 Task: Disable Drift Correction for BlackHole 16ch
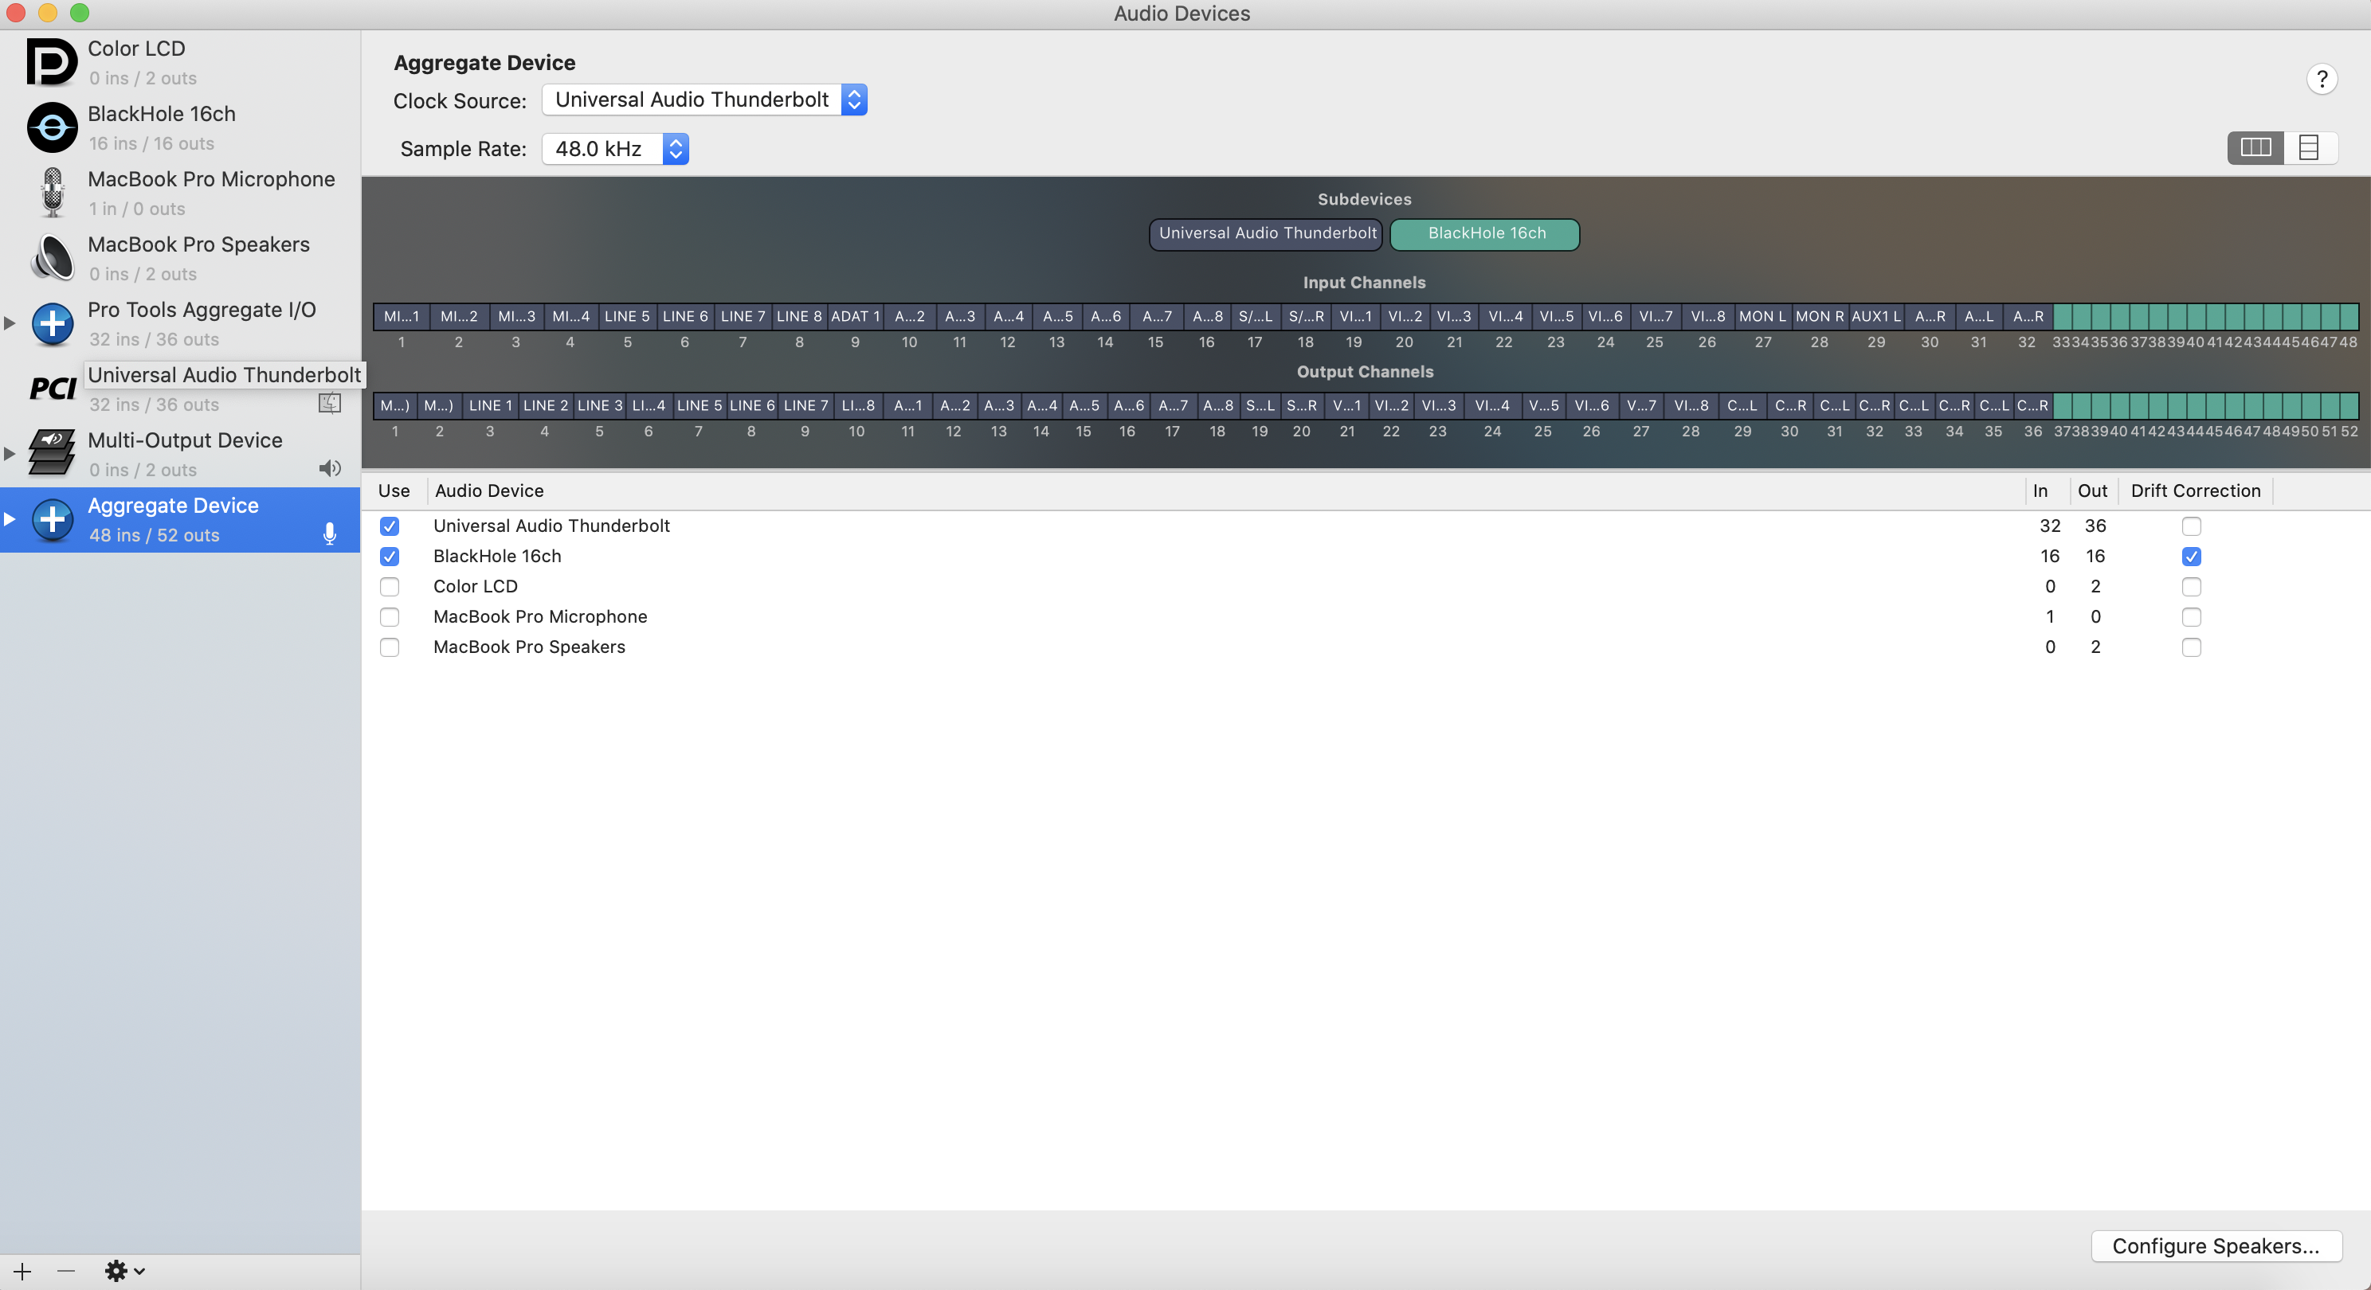click(2191, 557)
